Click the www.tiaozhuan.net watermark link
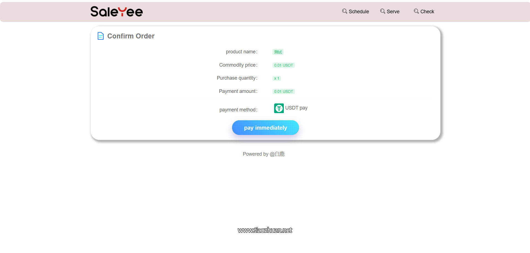The image size is (530, 253). pos(265,230)
